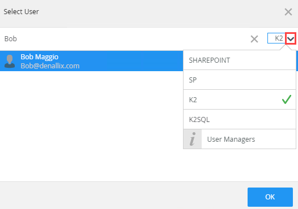Expand the label chevron dropdown arrow
The height and width of the screenshot is (209, 298).
(291, 38)
